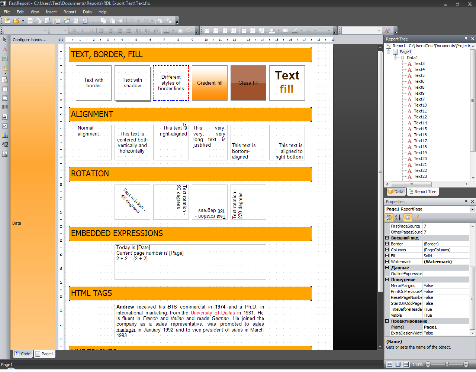Image resolution: width=476 pixels, height=372 pixels.
Task: Open the Edit menu
Action: (20, 12)
